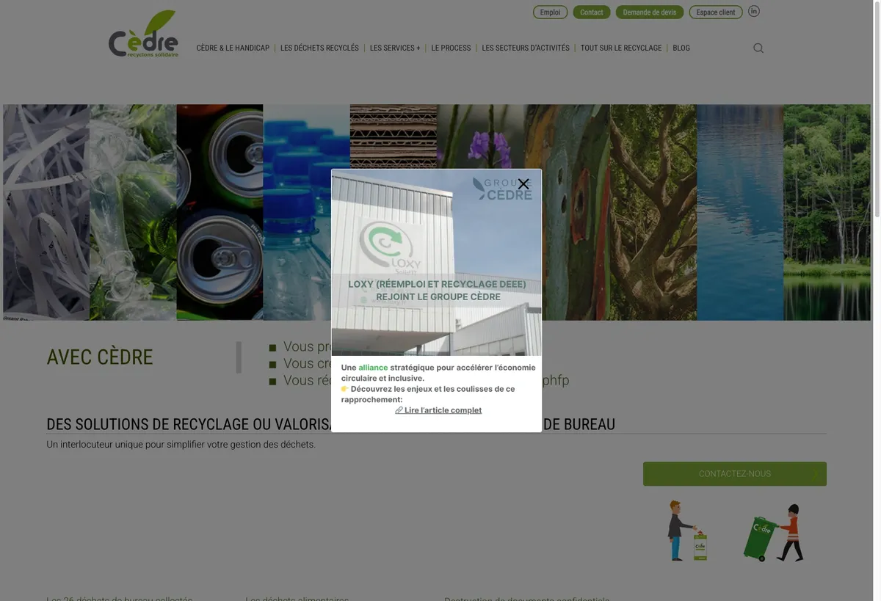Click the green word 'alliance' in popup
Screen dimensions: 881x601
tap(373, 368)
